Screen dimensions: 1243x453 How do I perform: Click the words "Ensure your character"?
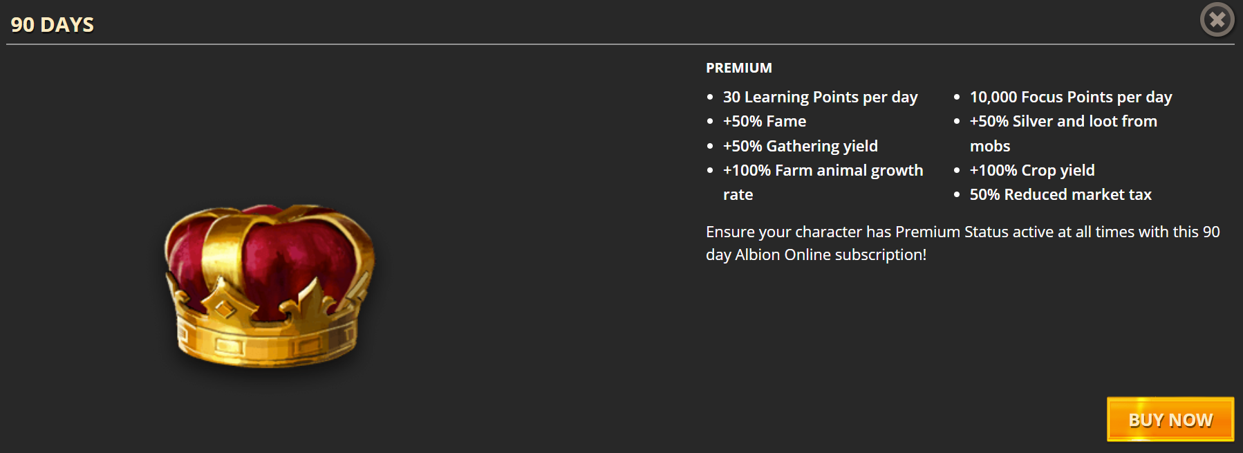coord(784,232)
